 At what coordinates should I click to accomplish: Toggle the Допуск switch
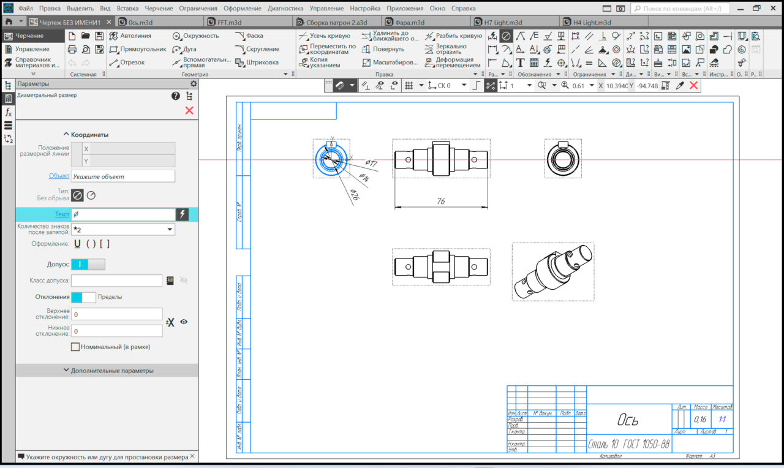pos(88,264)
